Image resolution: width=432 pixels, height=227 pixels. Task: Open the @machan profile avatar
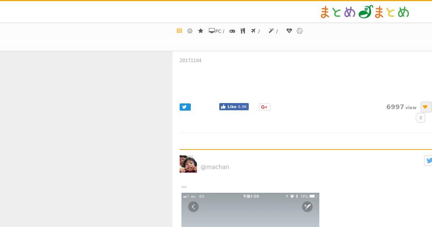188,164
